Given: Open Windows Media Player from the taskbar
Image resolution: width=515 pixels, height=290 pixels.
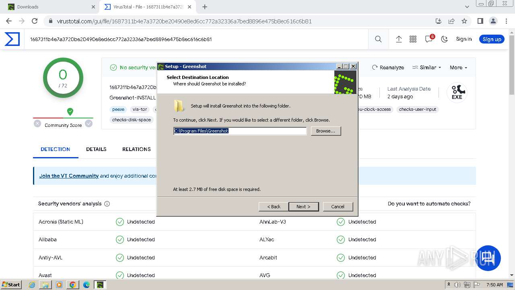Looking at the screenshot, I should 59,285.
